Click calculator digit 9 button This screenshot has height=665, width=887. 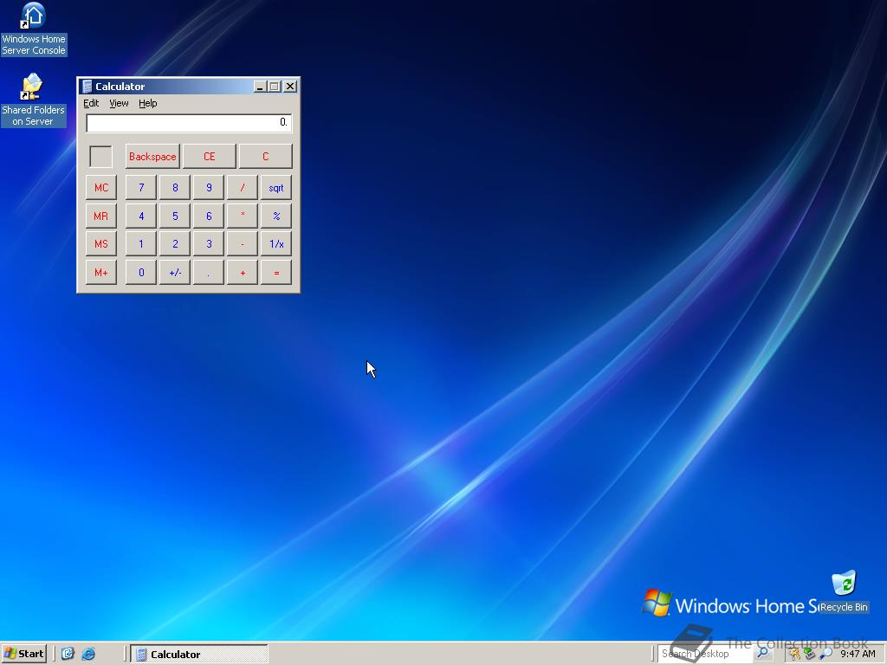point(209,188)
